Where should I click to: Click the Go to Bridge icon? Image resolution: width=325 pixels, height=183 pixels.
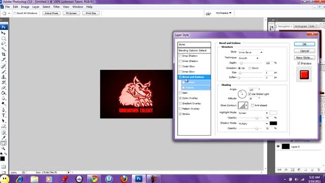[208, 13]
